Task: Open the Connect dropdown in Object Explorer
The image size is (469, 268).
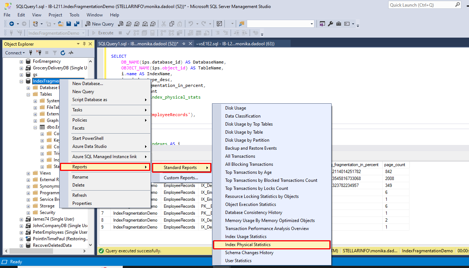Action: pyautogui.click(x=15, y=53)
